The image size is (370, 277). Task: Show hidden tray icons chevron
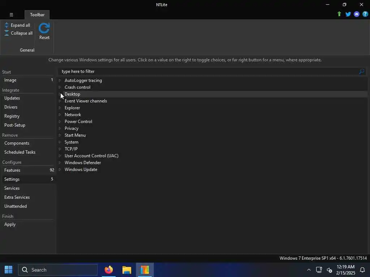(309, 270)
